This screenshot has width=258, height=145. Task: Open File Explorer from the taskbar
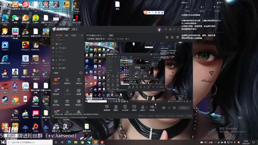pyautogui.click(x=76, y=142)
